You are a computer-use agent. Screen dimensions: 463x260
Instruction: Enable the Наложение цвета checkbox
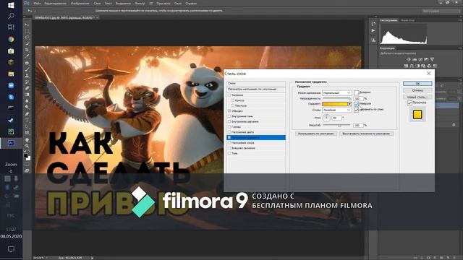tap(229, 132)
